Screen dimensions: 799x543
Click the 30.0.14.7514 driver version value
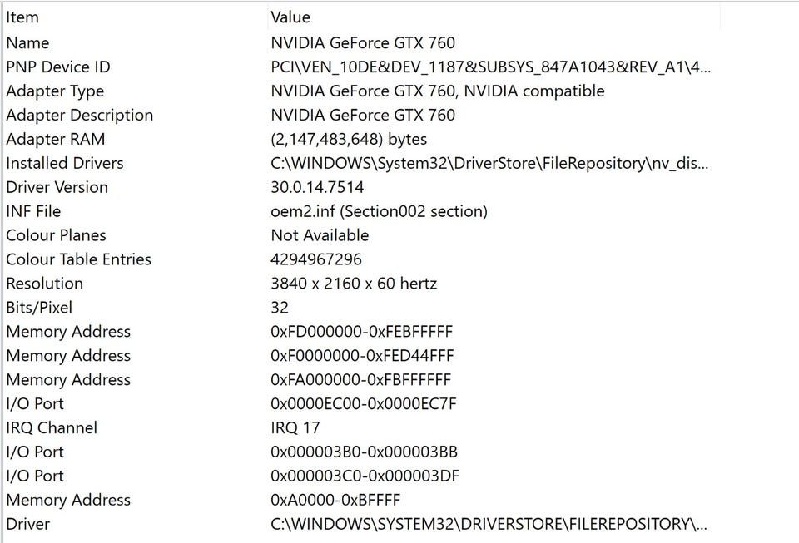pos(317,187)
